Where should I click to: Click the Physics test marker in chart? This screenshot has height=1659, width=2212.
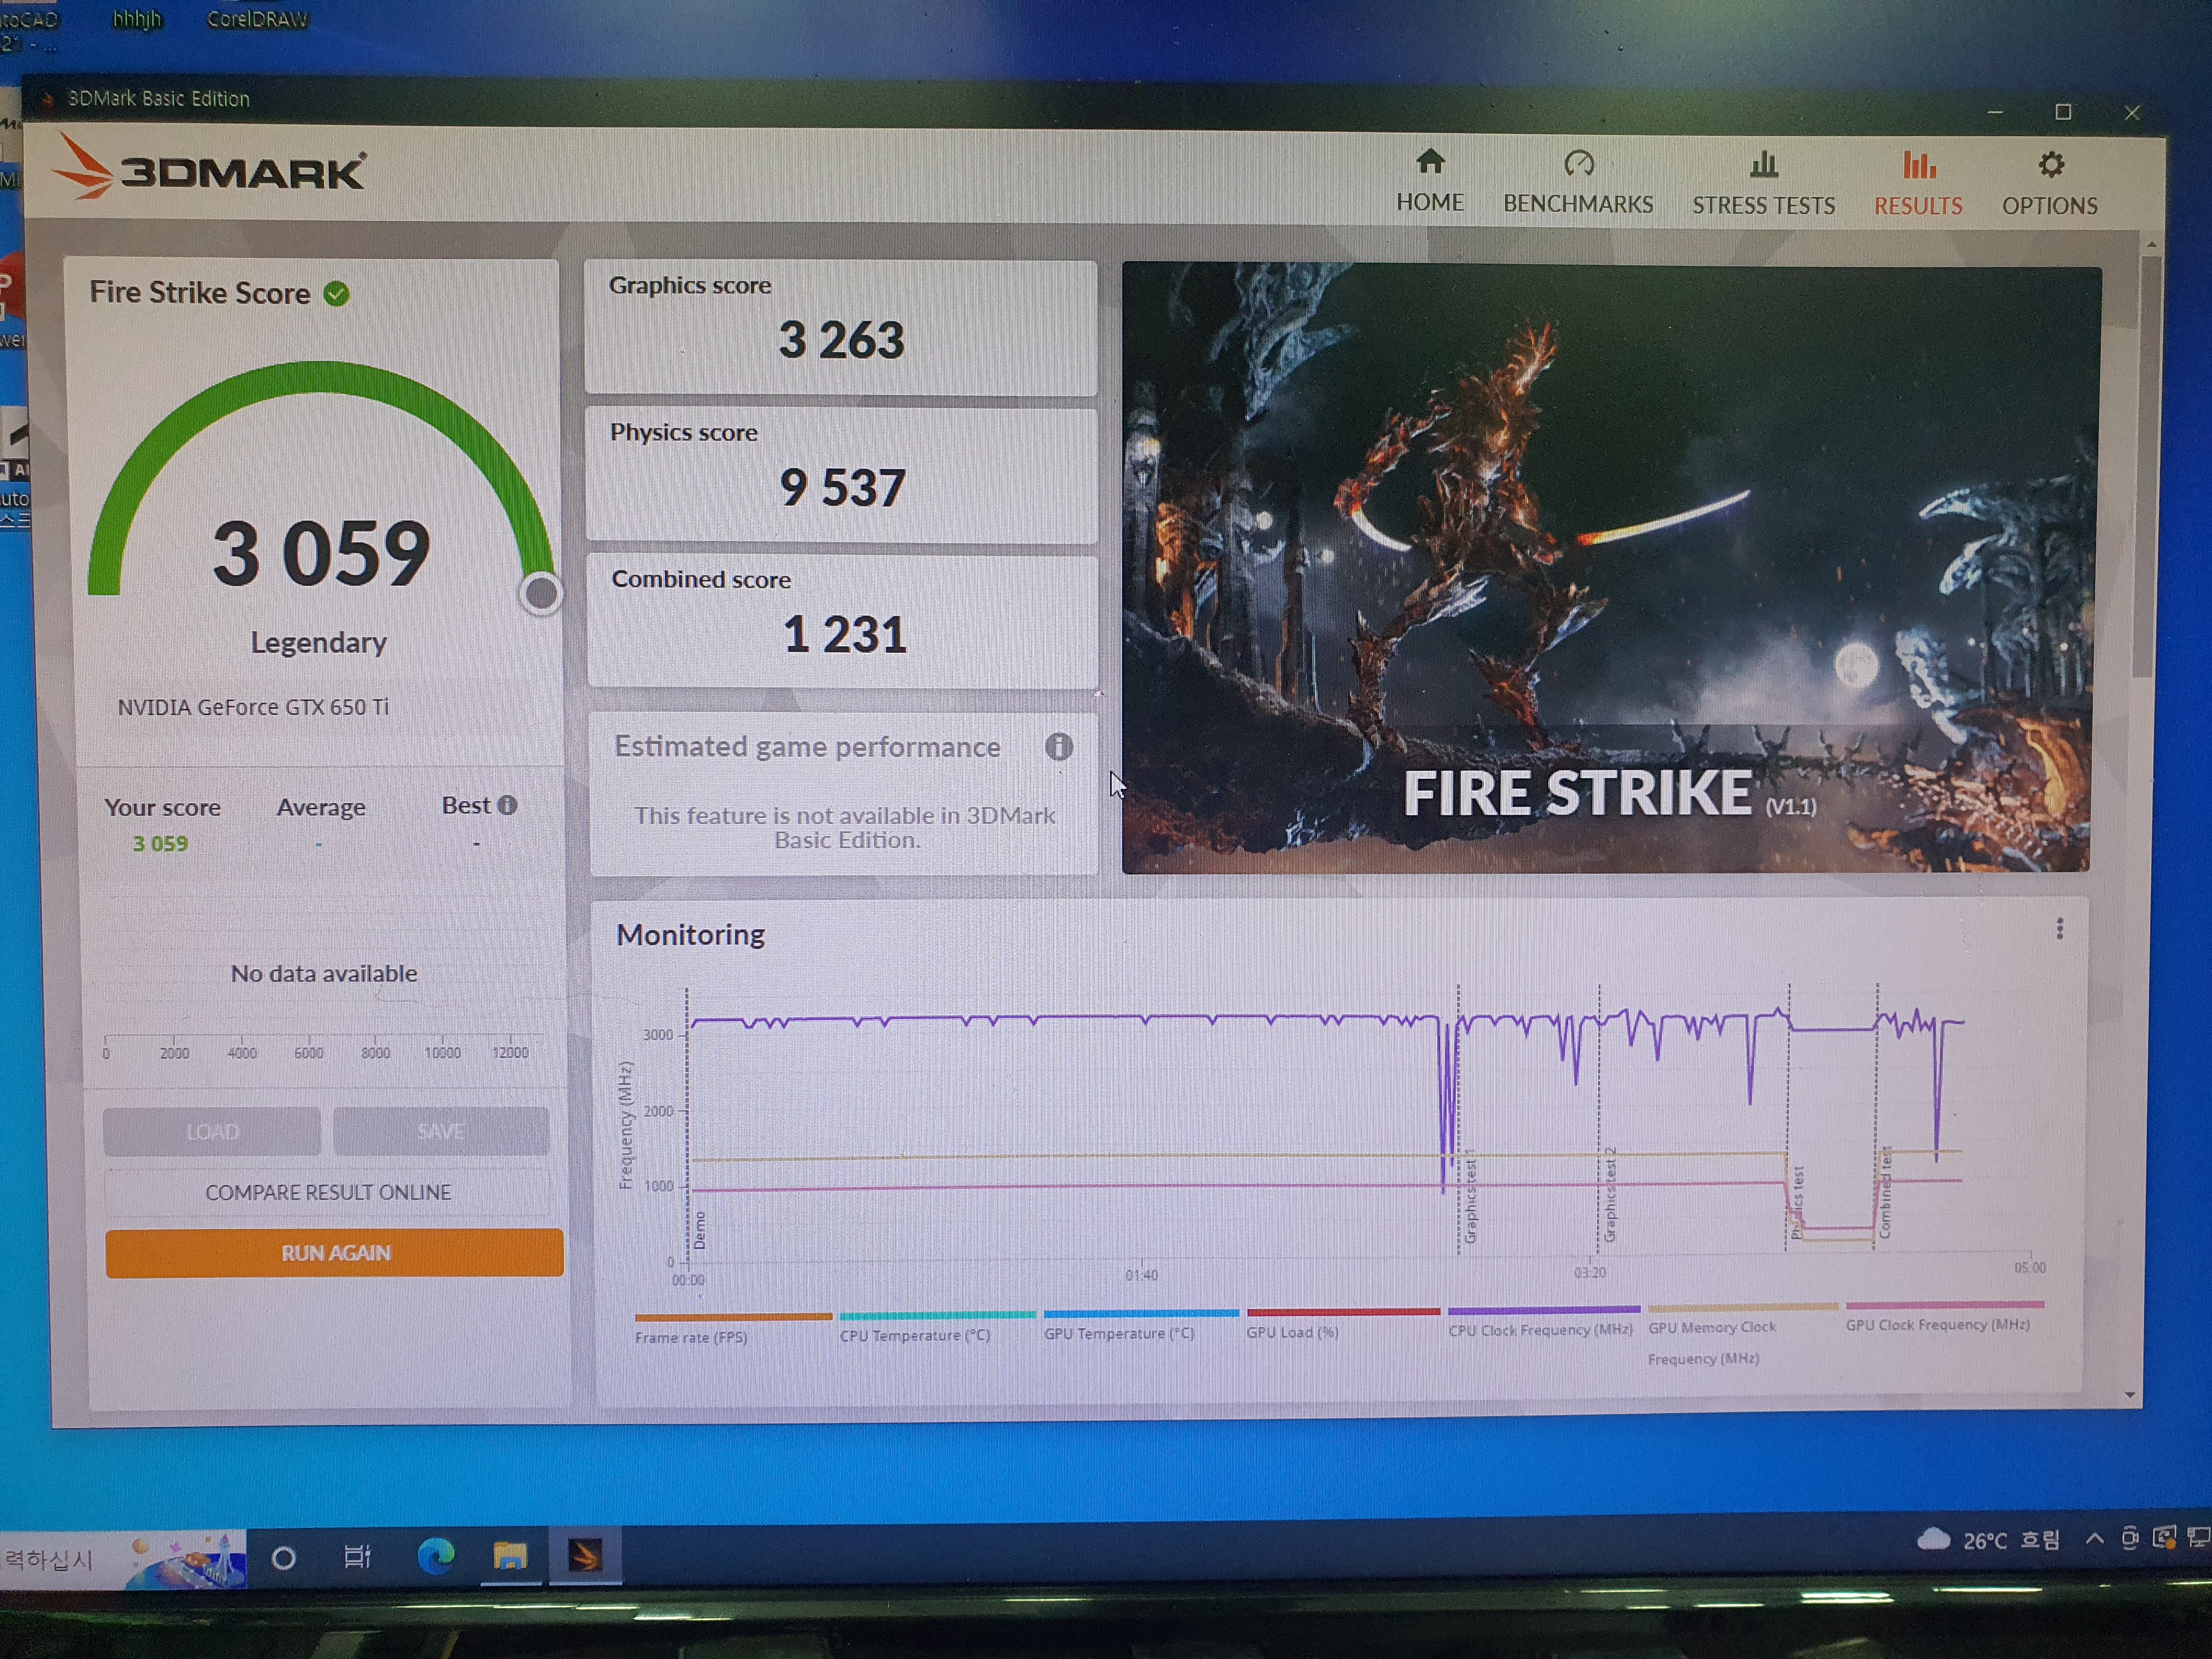pyautogui.click(x=1797, y=1203)
